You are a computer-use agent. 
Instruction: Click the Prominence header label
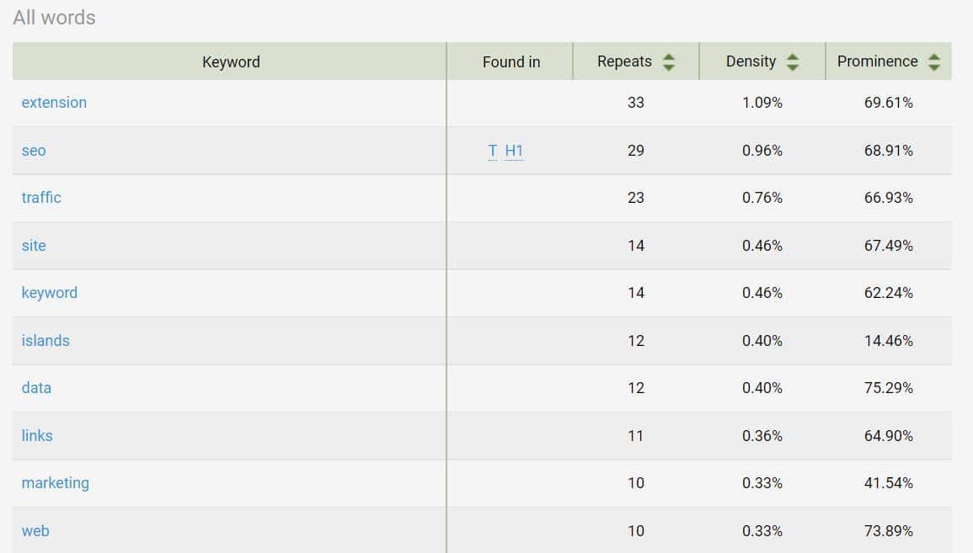pyautogui.click(x=878, y=61)
